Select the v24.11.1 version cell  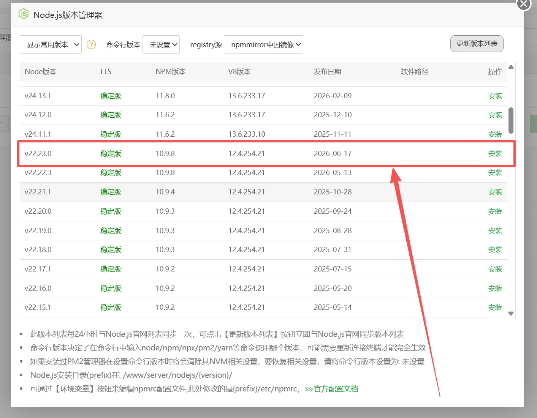click(x=38, y=134)
